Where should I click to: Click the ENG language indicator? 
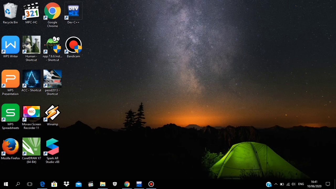[x=301, y=184]
